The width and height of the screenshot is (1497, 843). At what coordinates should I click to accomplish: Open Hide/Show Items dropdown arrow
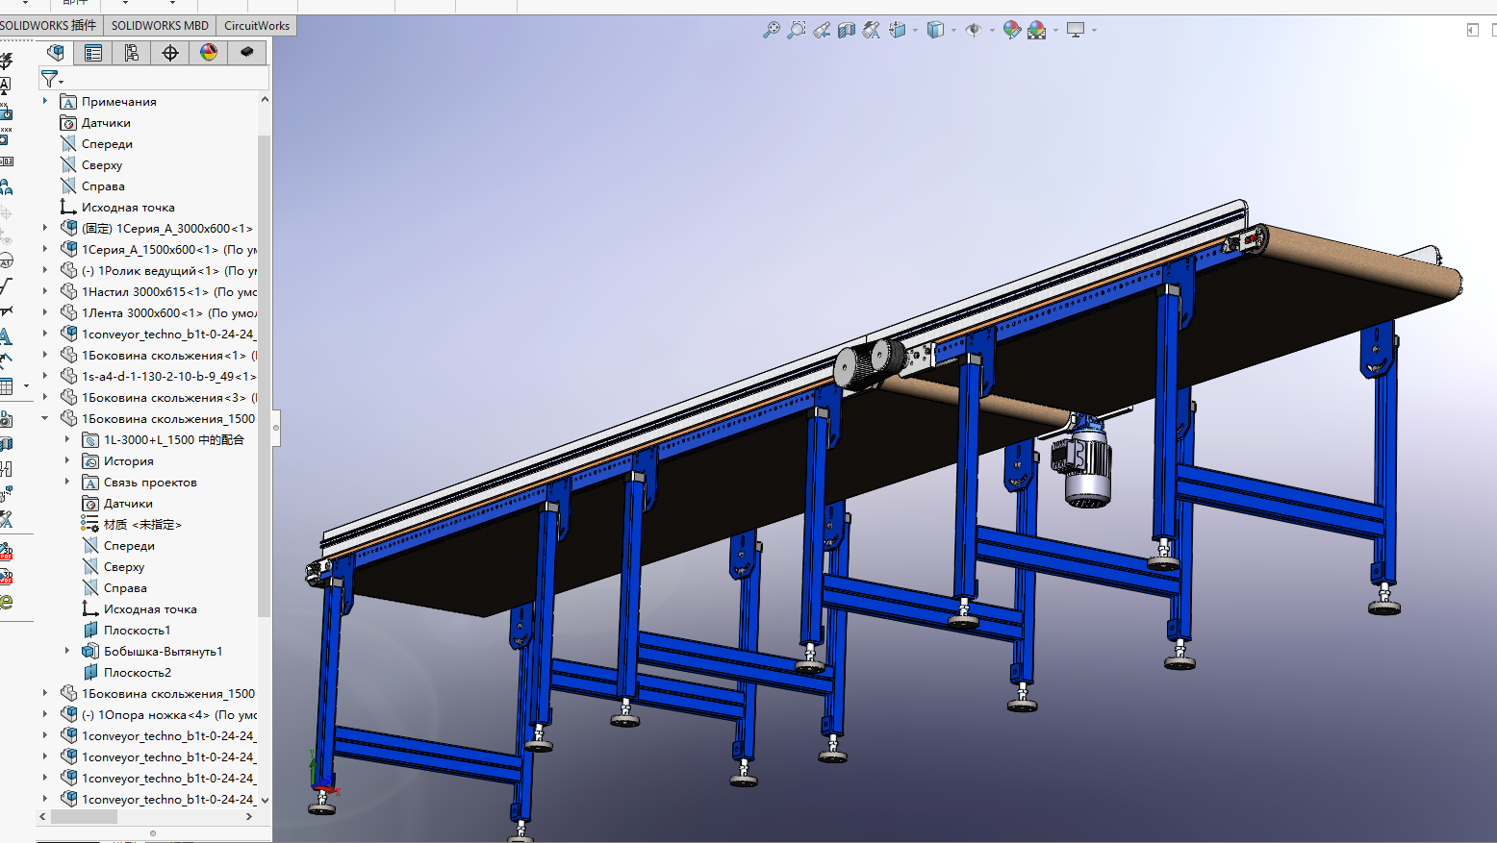[992, 30]
